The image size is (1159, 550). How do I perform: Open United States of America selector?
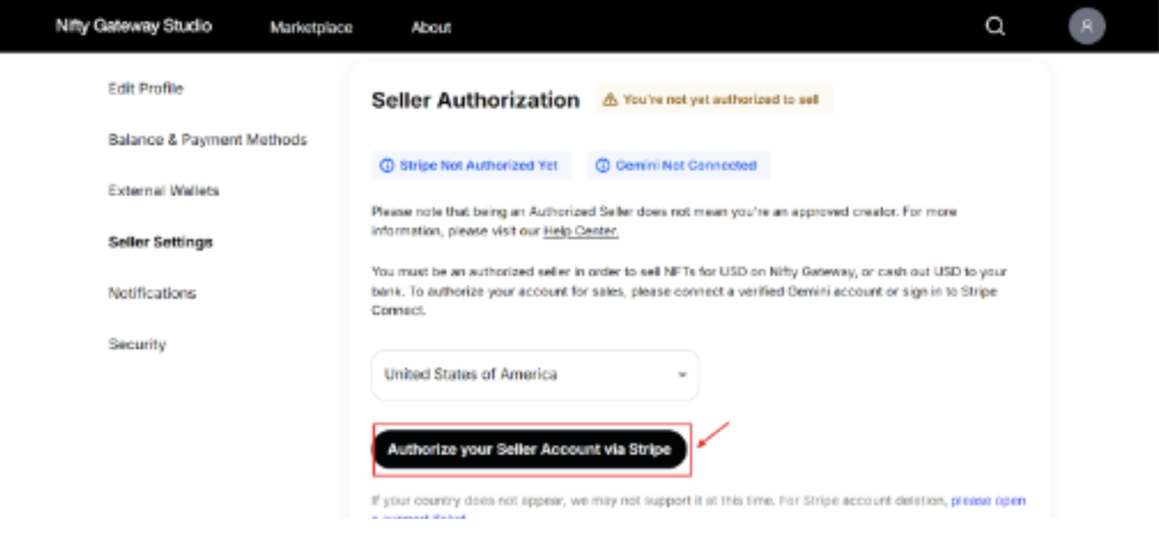coord(534,375)
